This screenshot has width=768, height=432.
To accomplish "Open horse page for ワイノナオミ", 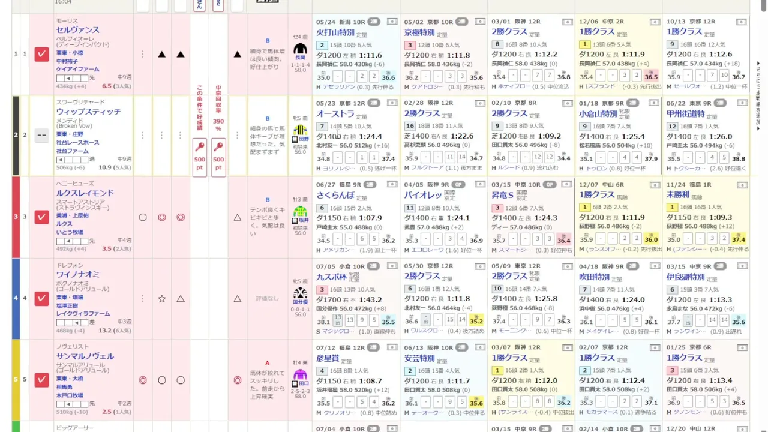I will click(x=78, y=275).
